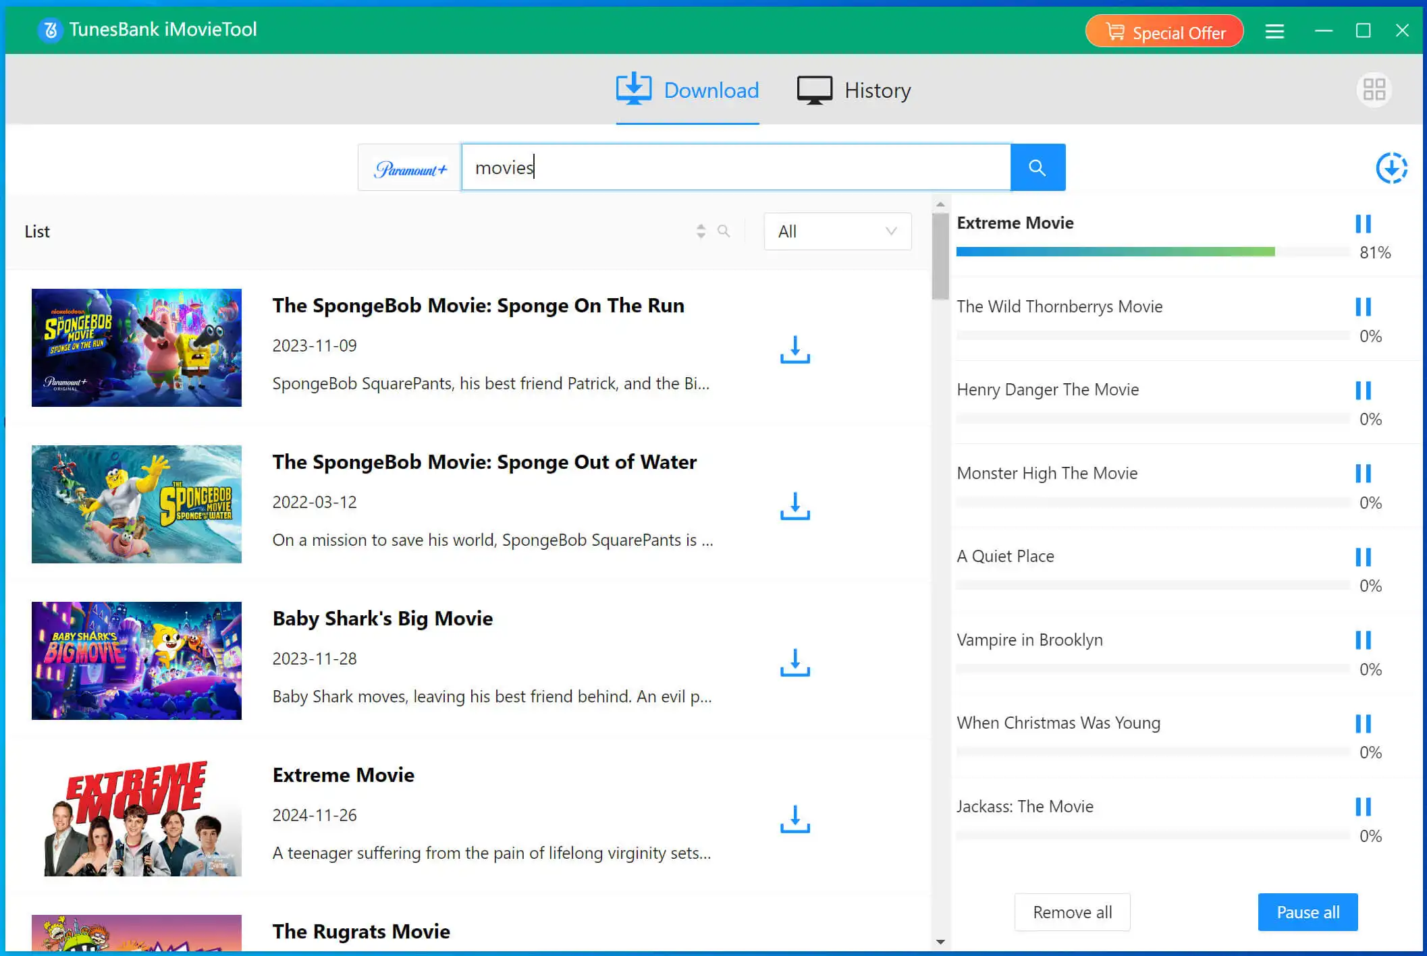This screenshot has width=1427, height=956.
Task: Click The Wild Thornberrys Movie progress bar
Action: click(x=1153, y=335)
